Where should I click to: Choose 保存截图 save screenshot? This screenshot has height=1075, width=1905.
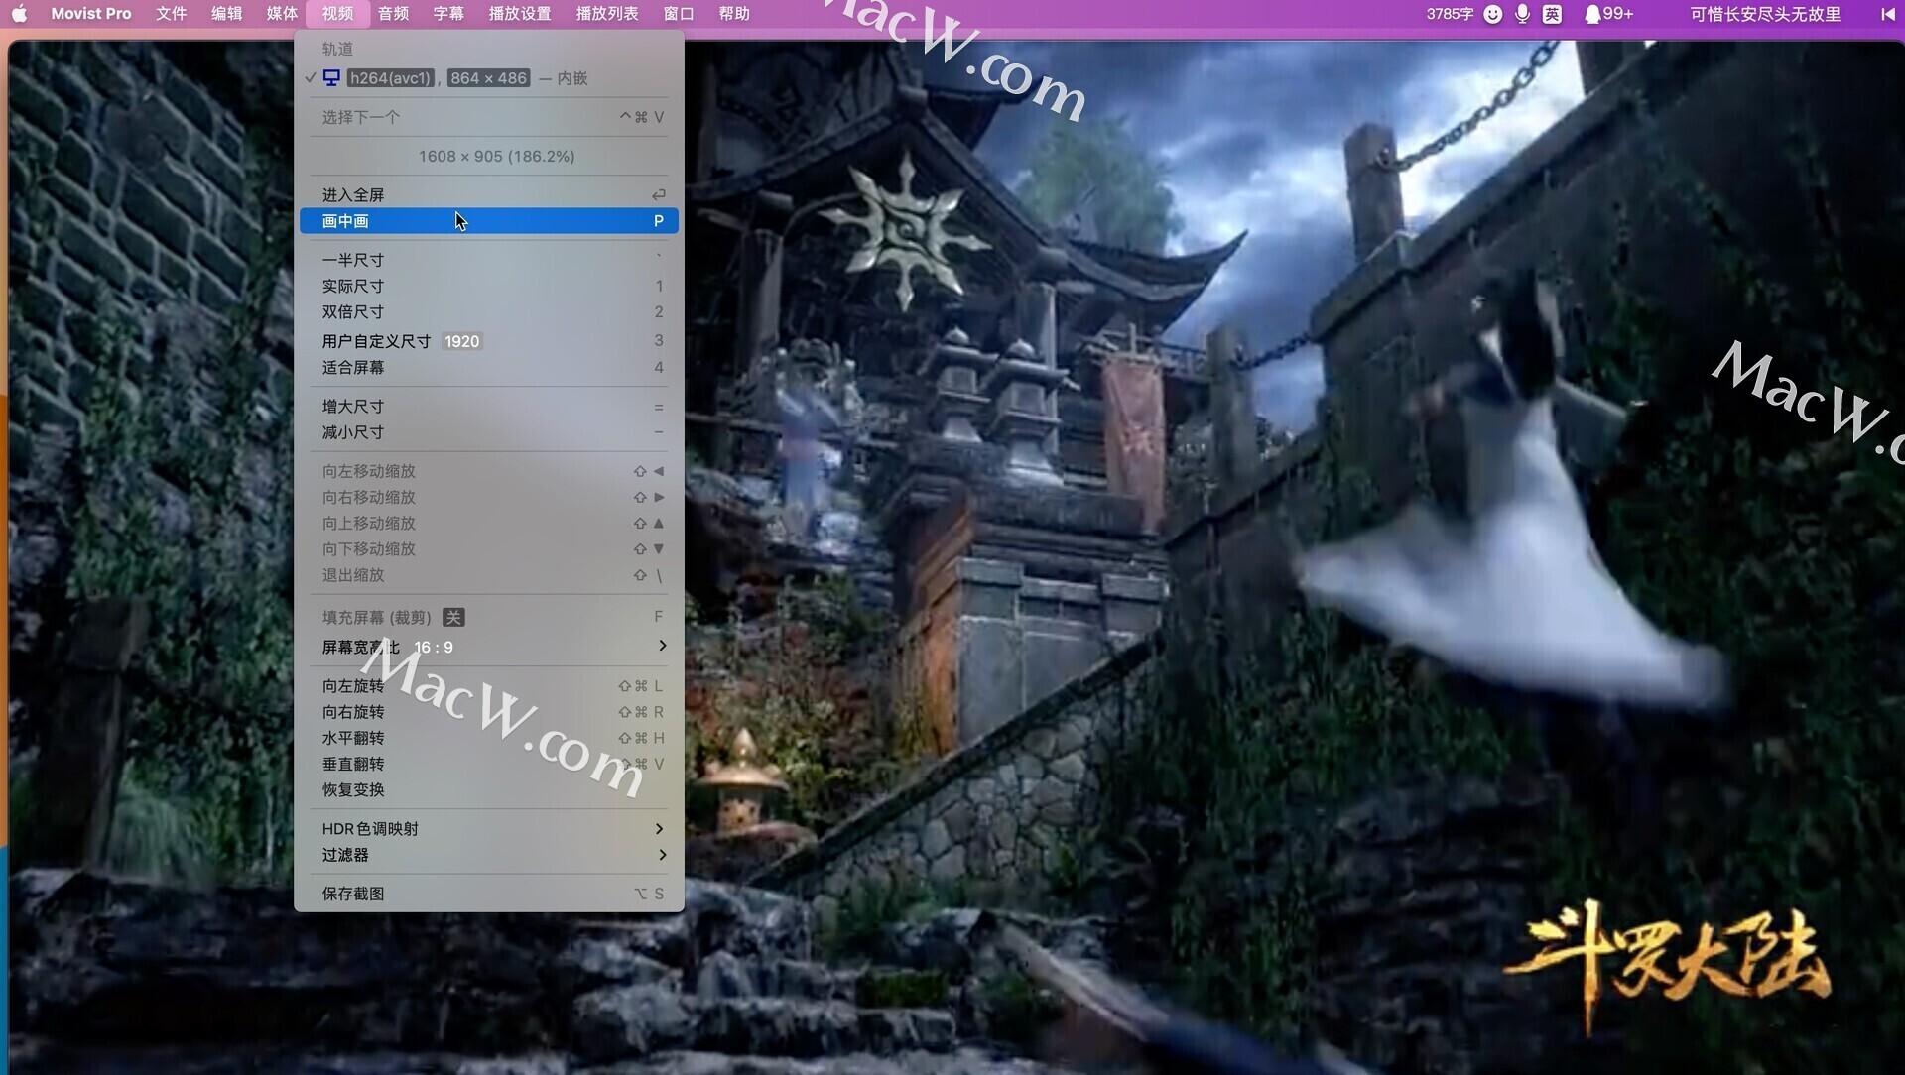(489, 894)
